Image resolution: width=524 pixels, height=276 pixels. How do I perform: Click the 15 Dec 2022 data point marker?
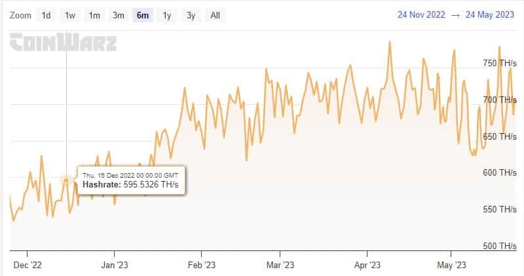(66, 180)
